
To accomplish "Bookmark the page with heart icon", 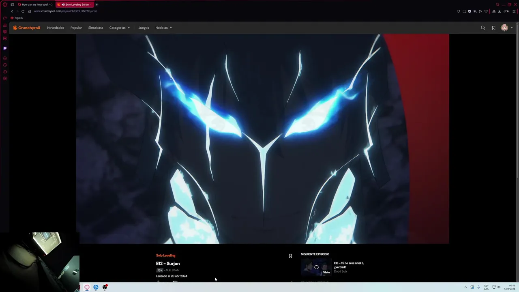I will [486, 11].
